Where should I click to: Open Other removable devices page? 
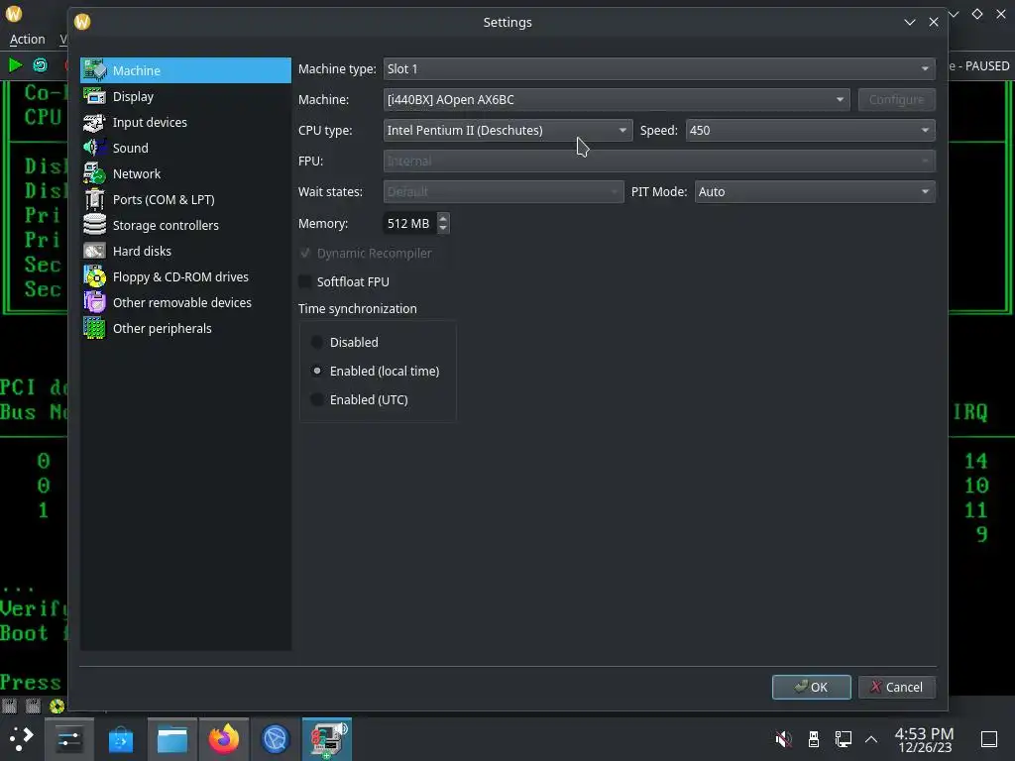[185, 303]
